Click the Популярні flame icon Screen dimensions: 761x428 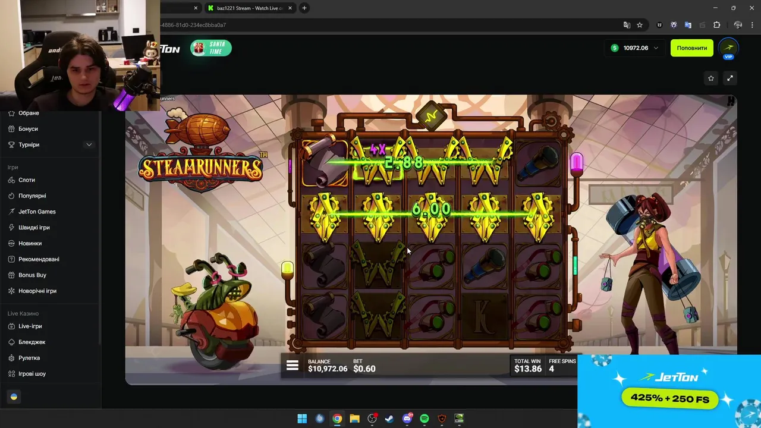12,196
